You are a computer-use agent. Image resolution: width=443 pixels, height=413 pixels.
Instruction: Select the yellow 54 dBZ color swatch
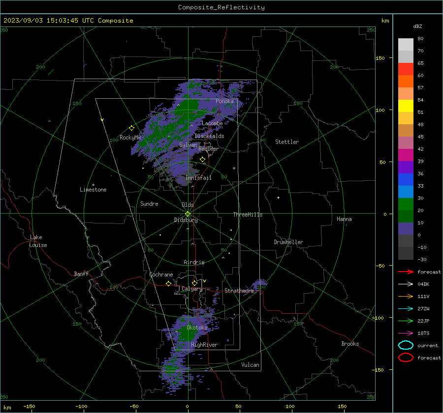tap(406, 106)
